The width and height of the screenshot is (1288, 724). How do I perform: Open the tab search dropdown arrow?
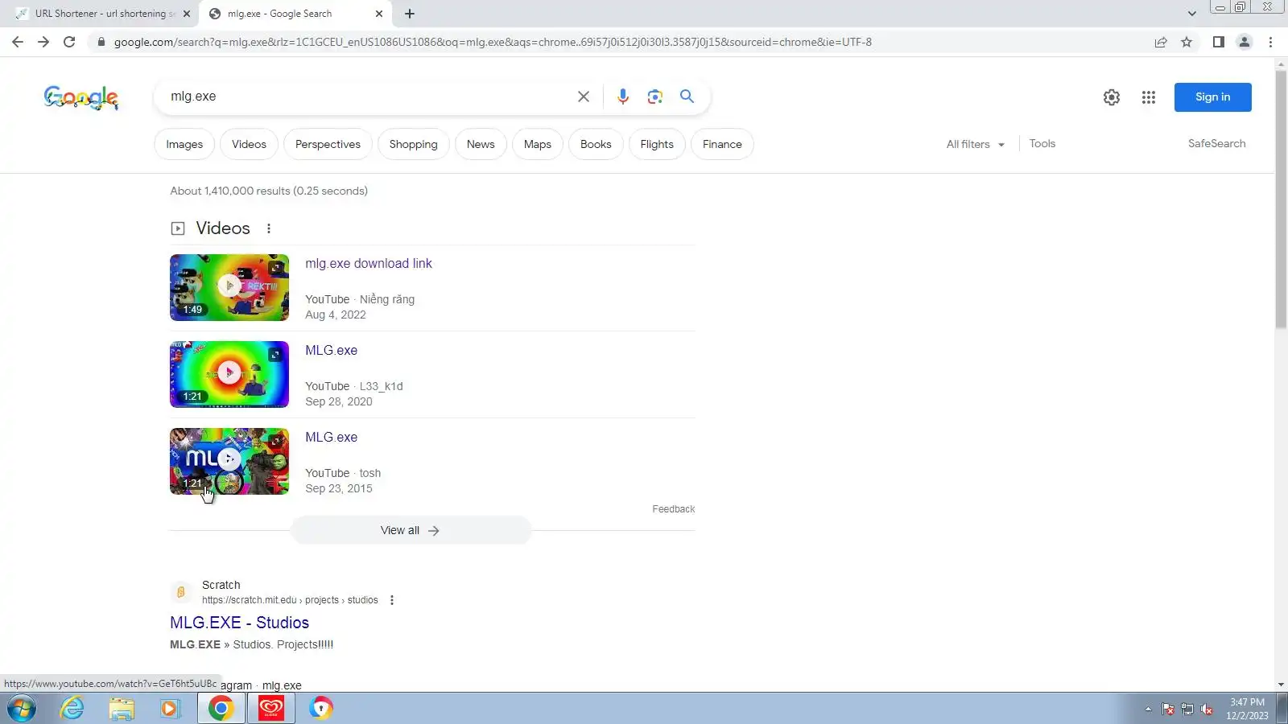click(x=1192, y=14)
